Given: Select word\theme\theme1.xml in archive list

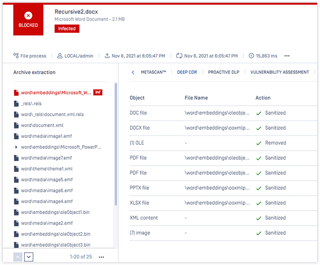Looking at the screenshot, I should [47, 169].
